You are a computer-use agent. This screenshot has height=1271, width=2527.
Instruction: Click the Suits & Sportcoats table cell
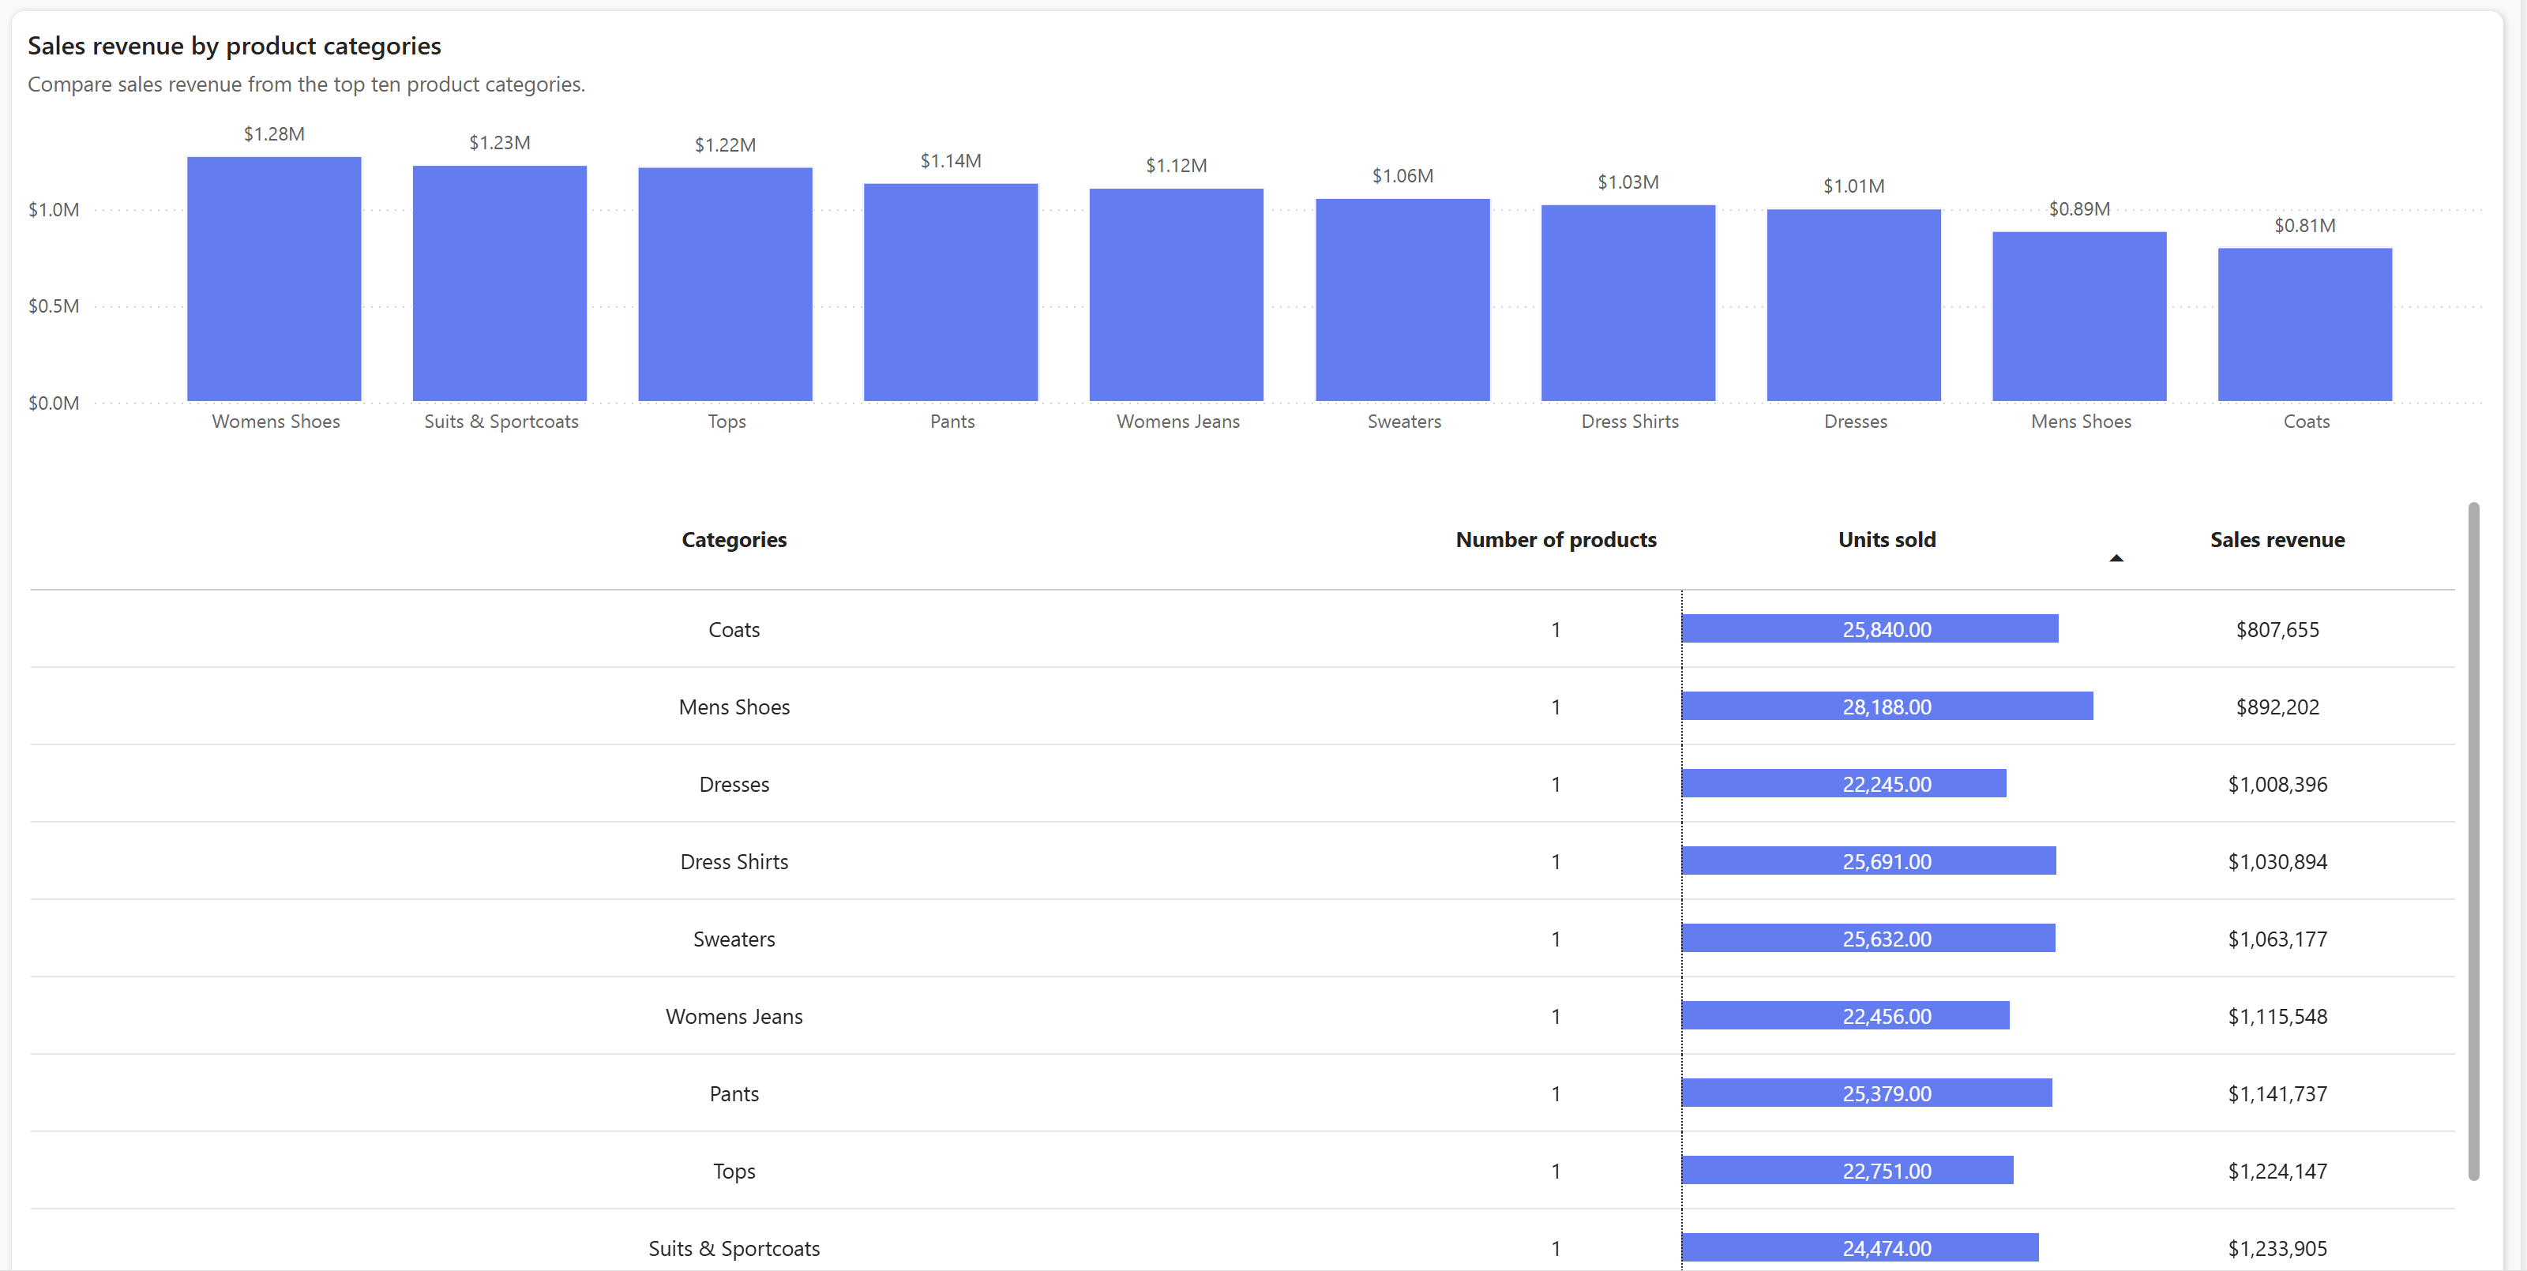point(734,1248)
